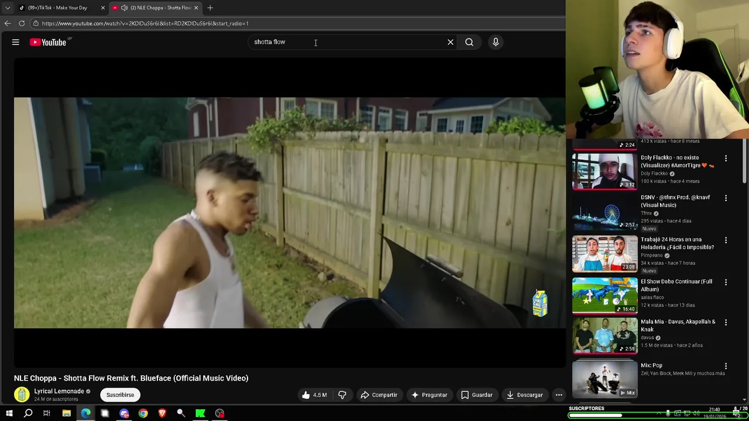Screen dimensions: 749x421
Task: Run the search with the magnifier button
Action: tap(469, 42)
